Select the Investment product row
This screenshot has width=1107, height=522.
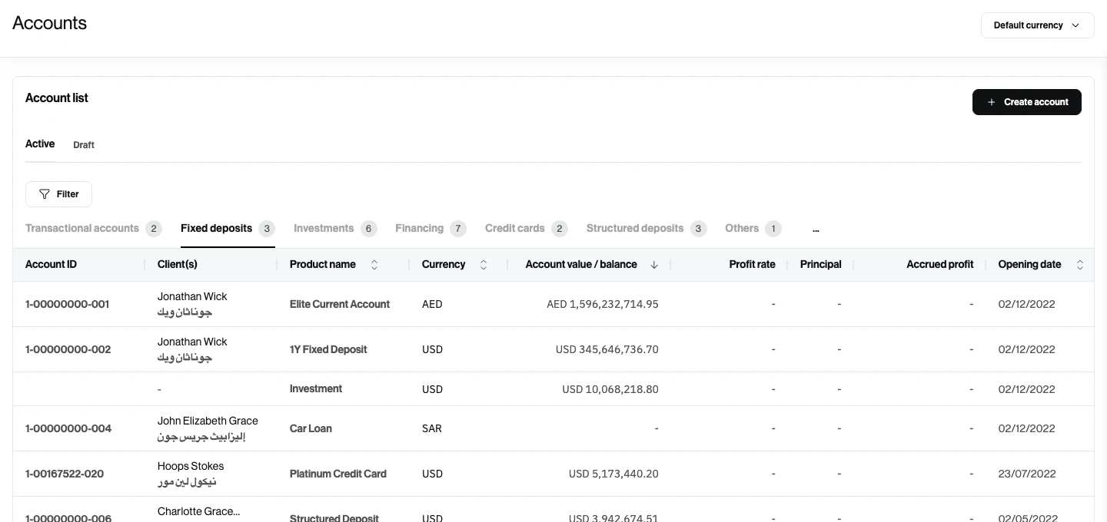coord(553,389)
